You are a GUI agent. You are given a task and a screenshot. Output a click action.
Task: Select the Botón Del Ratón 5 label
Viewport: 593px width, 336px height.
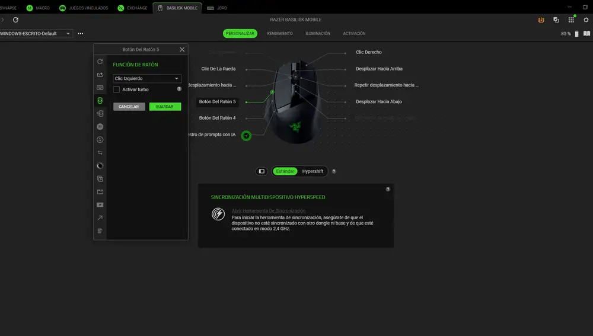[x=217, y=102]
